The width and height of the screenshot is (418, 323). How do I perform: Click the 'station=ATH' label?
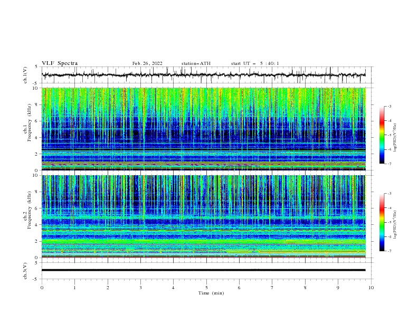[196, 63]
